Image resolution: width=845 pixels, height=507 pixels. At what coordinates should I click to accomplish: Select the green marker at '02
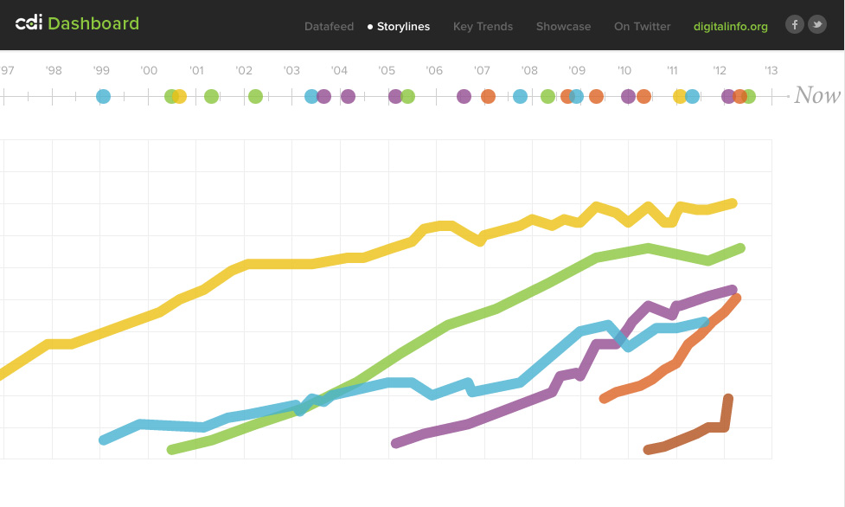pyautogui.click(x=254, y=96)
